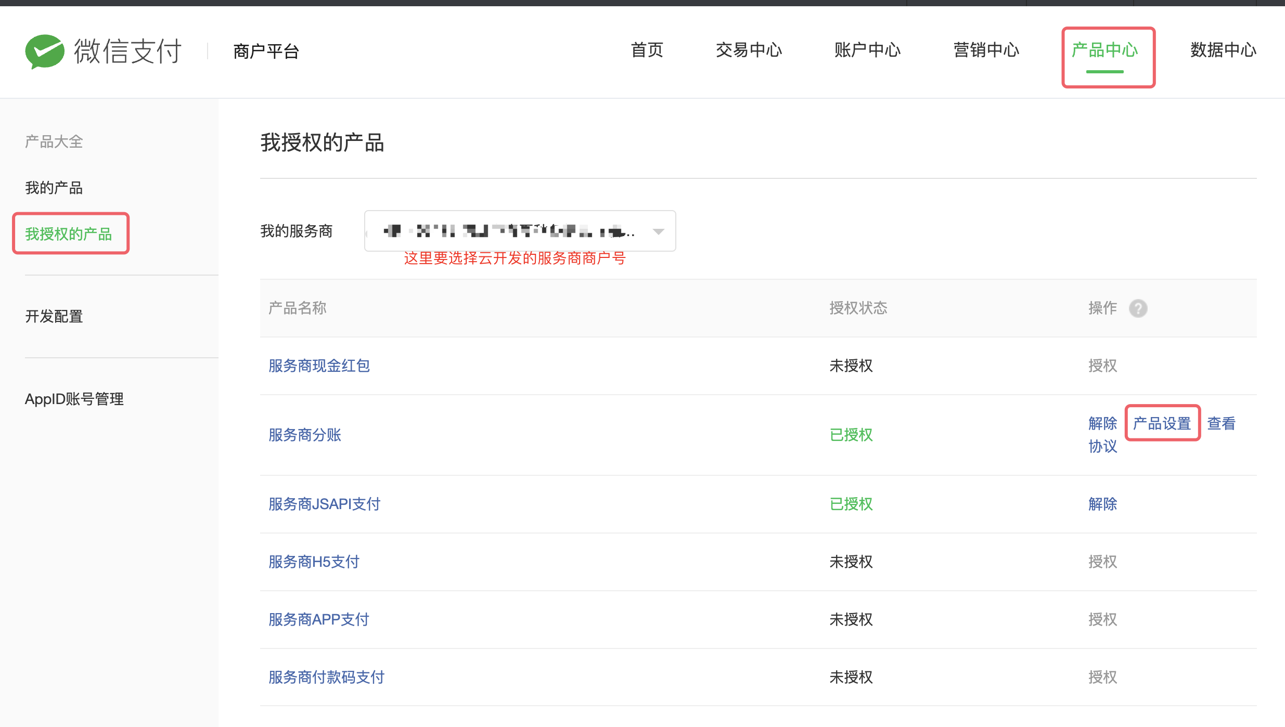Viewport: 1285px width, 727px height.
Task: Open the 我的服务商 dropdown arrow
Action: pyautogui.click(x=658, y=231)
